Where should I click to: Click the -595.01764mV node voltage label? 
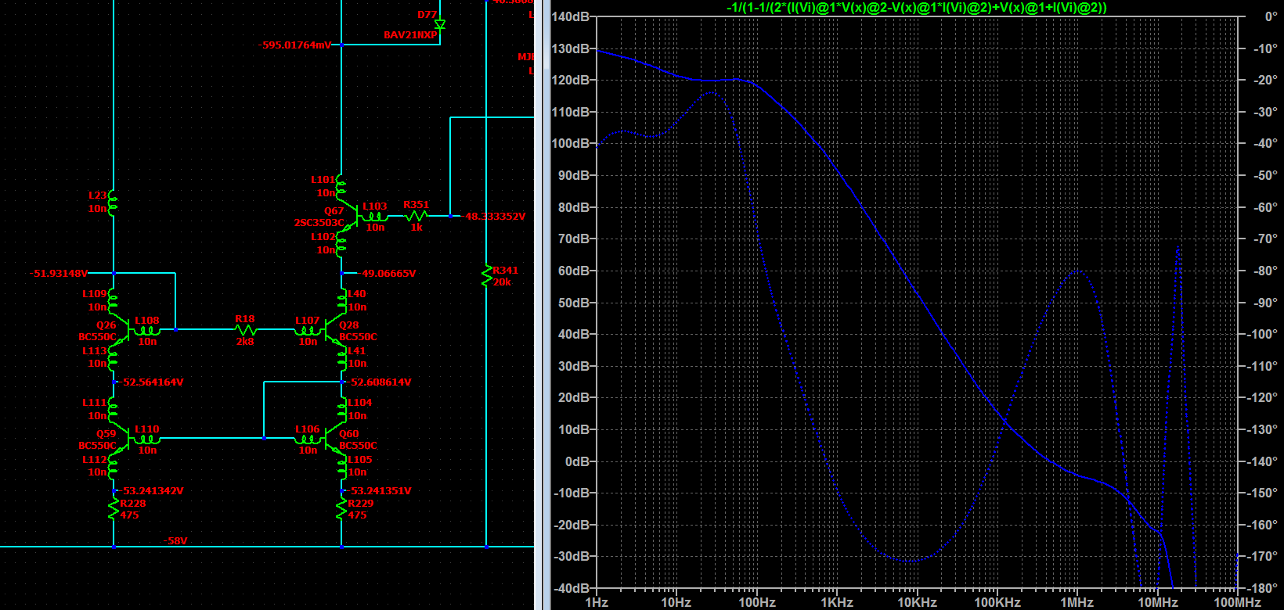[x=294, y=45]
